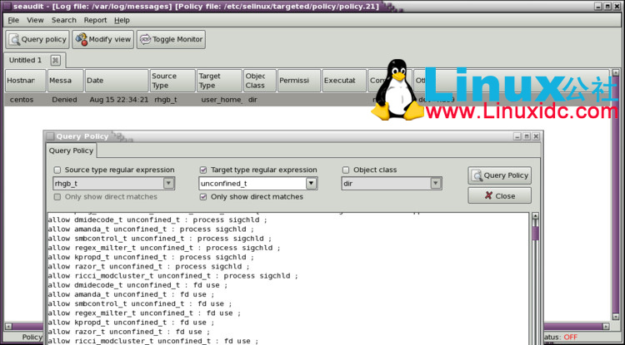Close the Untitled 1 tab with its x icon
Screen dimensions: 625x345
[55, 61]
